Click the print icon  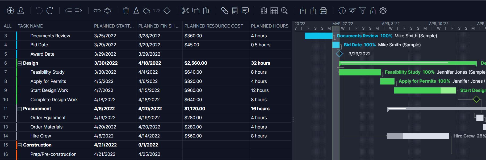tap(323, 11)
